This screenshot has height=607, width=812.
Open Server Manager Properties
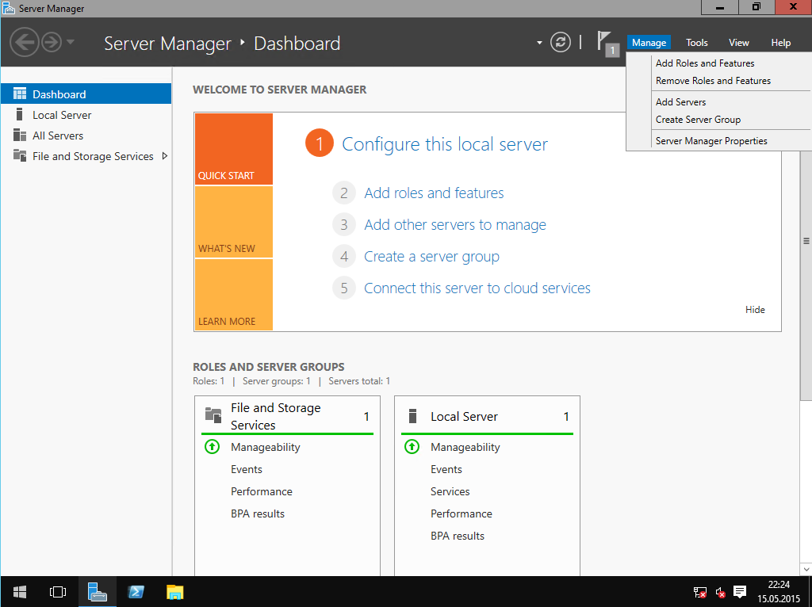711,141
